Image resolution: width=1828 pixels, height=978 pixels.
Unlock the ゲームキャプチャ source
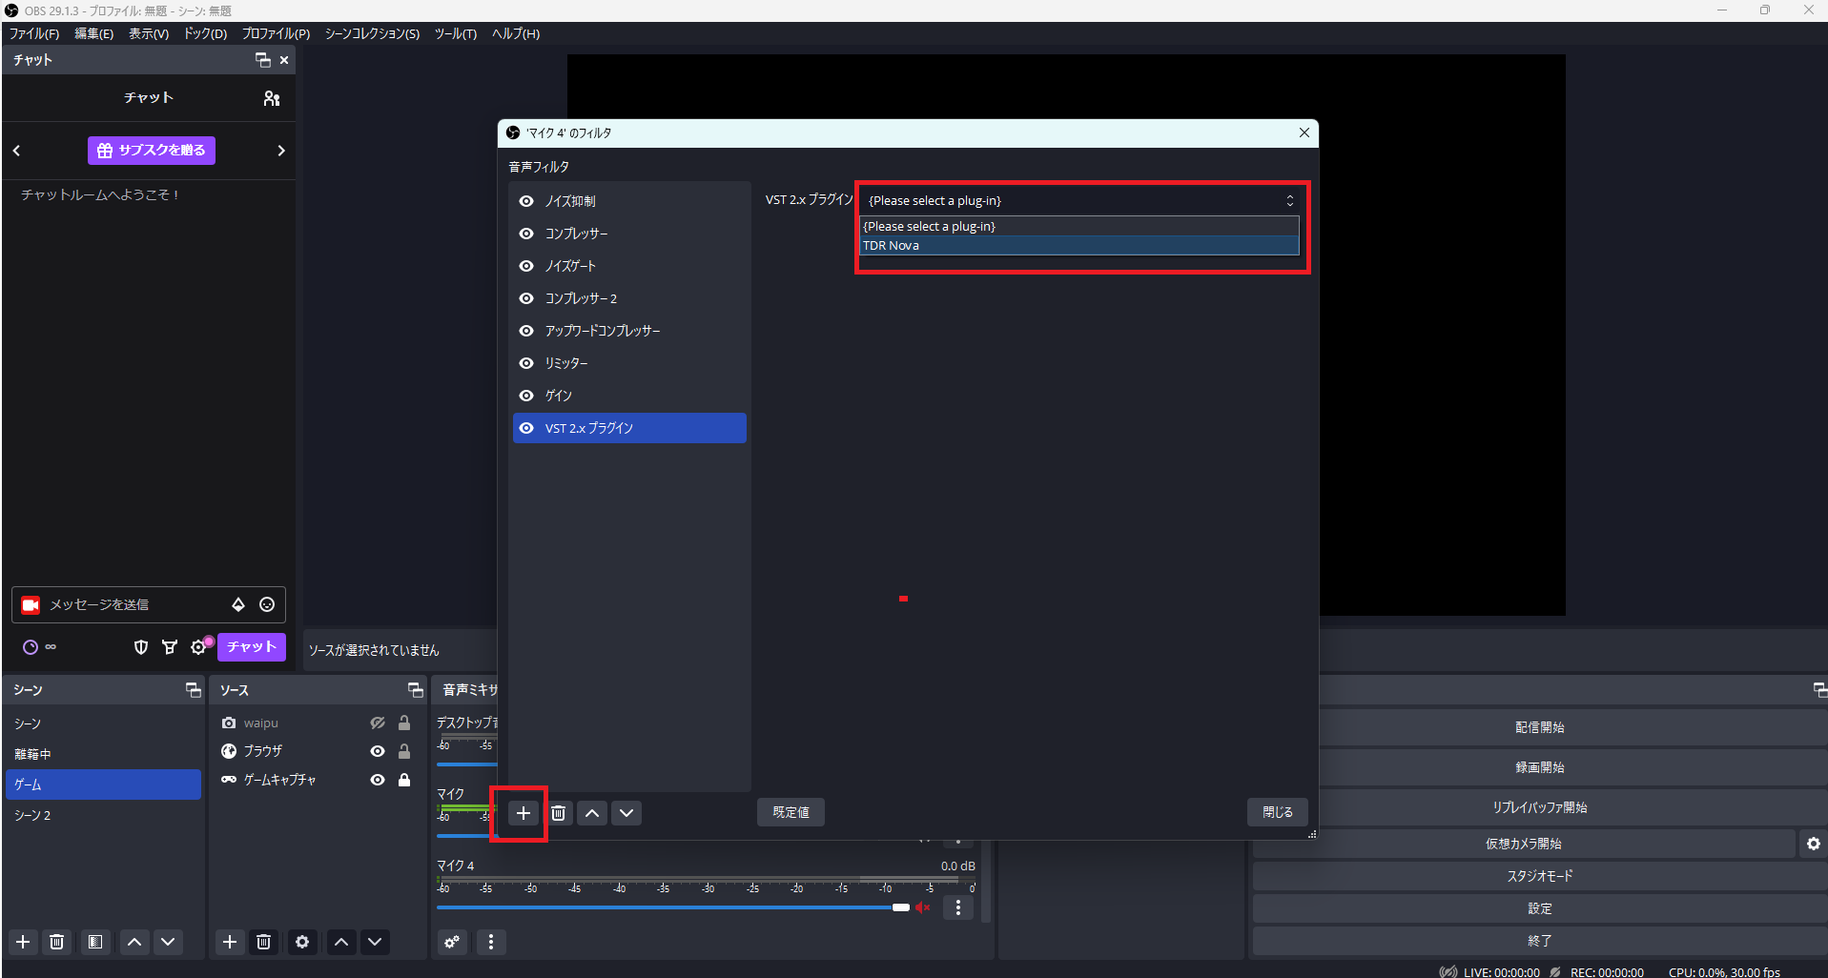coord(404,780)
